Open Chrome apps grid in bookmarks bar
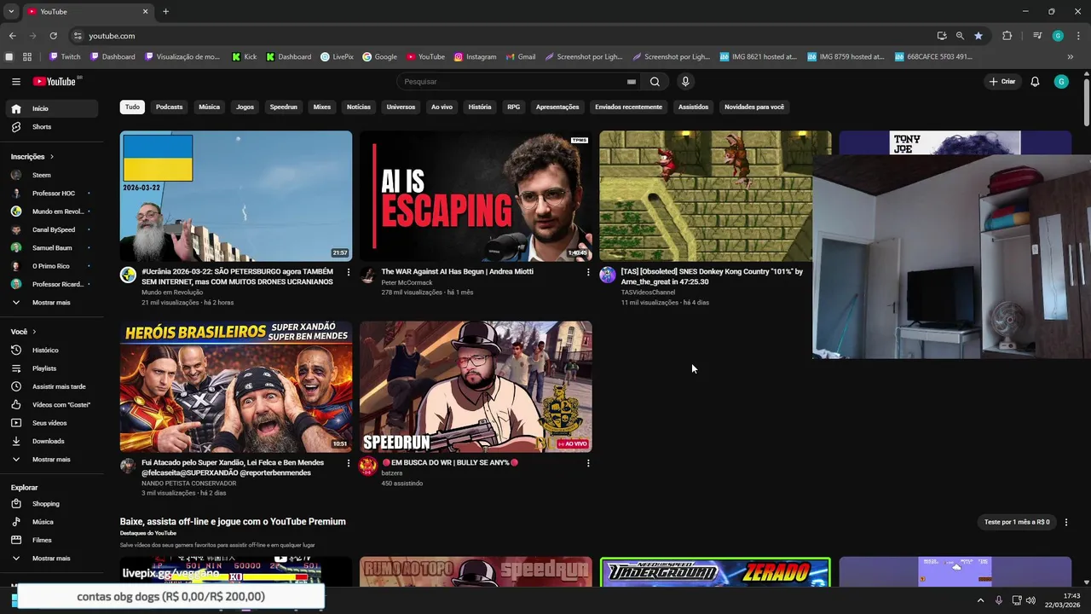Image resolution: width=1091 pixels, height=614 pixels. 27,57
